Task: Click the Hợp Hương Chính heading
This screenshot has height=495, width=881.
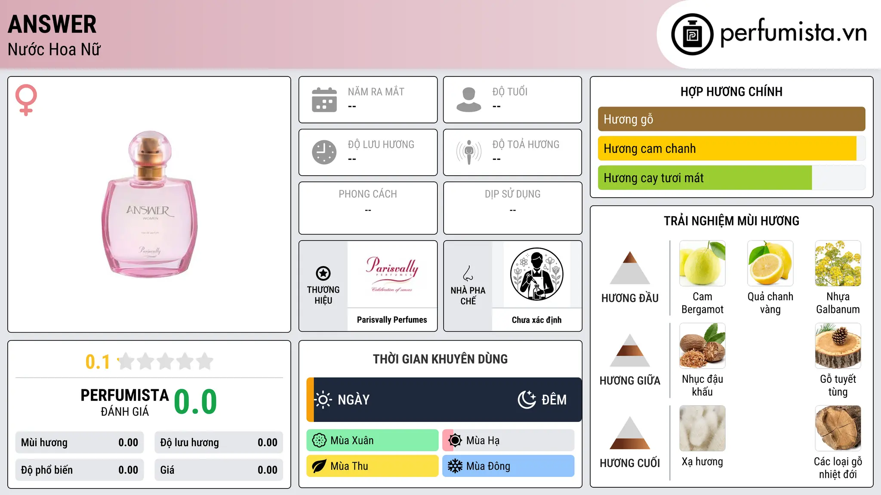Action: 731,92
